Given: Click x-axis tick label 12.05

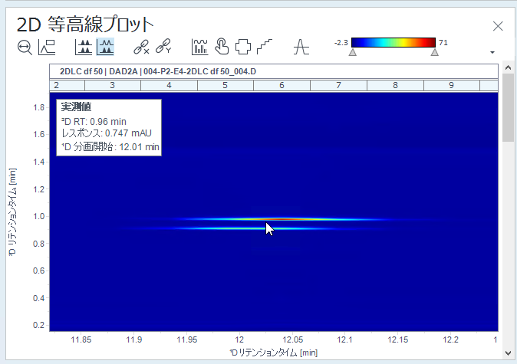Looking at the screenshot, I should 293,339.
